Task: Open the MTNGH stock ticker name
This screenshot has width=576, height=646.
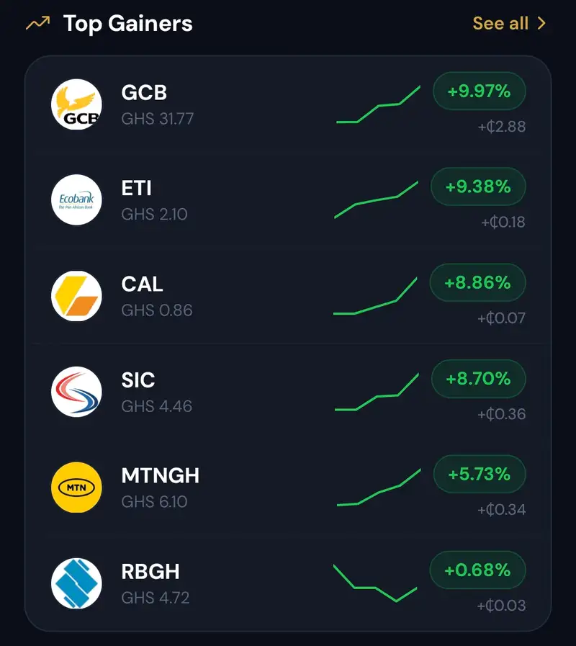Action: (x=161, y=475)
